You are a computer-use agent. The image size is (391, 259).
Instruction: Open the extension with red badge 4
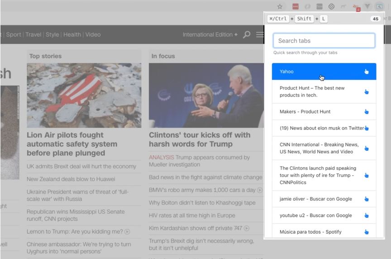click(356, 7)
